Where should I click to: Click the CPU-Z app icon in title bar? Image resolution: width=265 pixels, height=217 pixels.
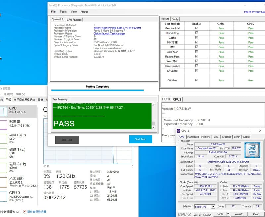[x=178, y=131]
